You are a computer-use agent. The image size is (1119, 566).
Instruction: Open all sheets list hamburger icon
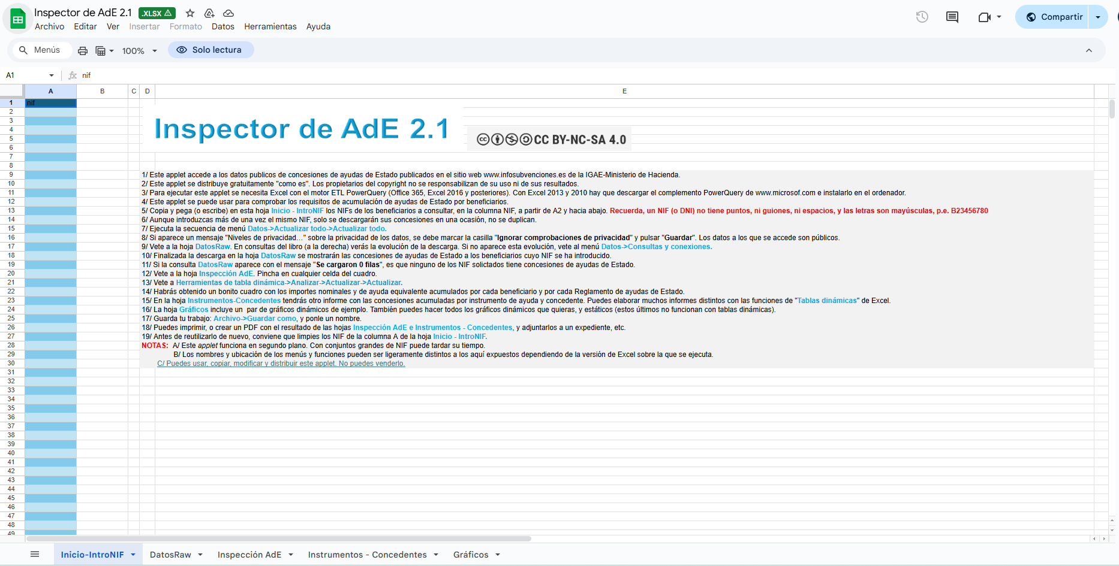pyautogui.click(x=35, y=555)
